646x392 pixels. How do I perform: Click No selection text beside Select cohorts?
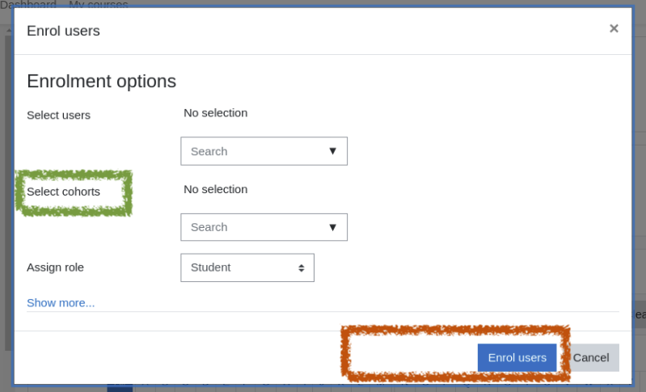pyautogui.click(x=216, y=189)
